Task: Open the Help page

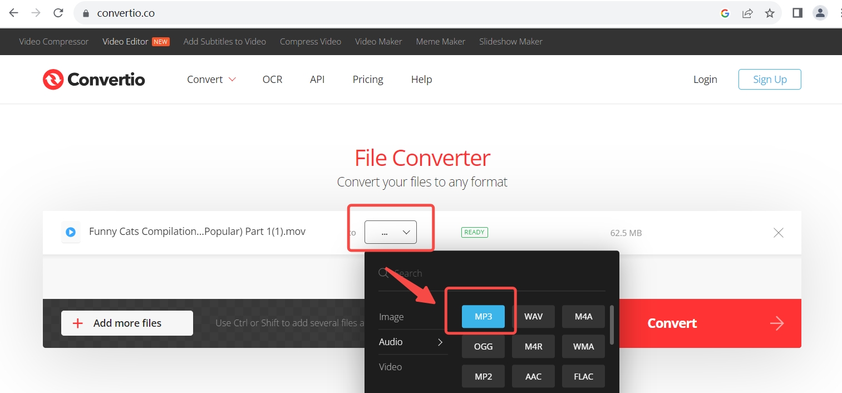Action: pyautogui.click(x=421, y=79)
